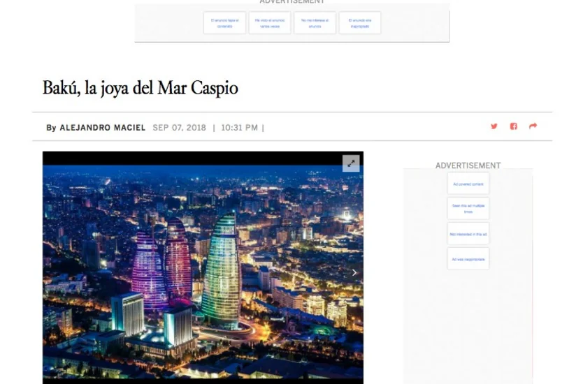Image resolution: width=576 pixels, height=384 pixels.
Task: Share the article on Twitter
Action: 494,126
